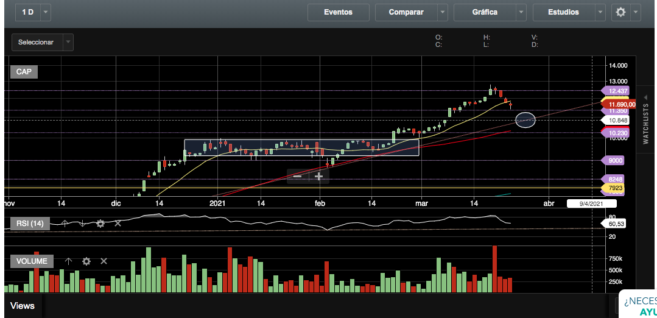Click the 250k volume axis label
The height and width of the screenshot is (318, 657).
[616, 281]
